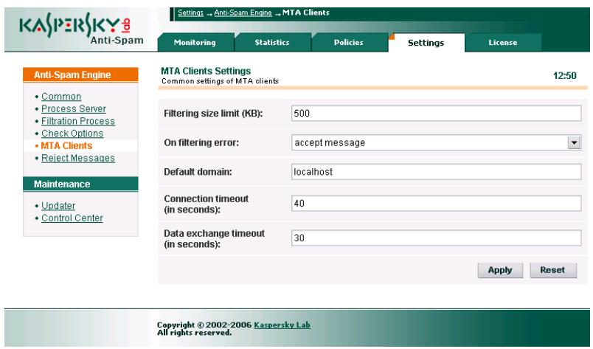The image size is (593, 349).
Task: Click the Anti-Spam Engine section header
Action: point(80,75)
